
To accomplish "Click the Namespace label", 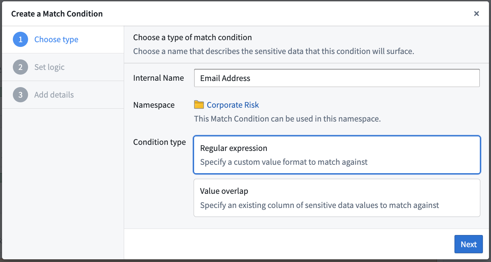I will point(154,105).
